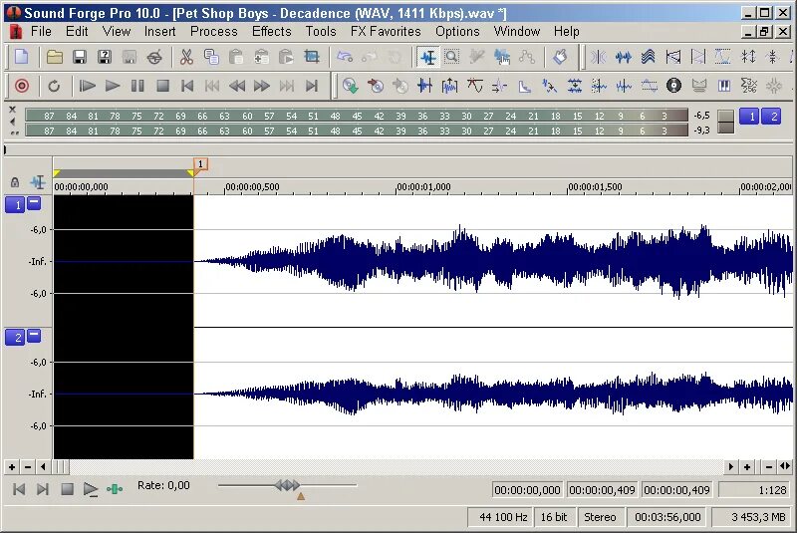The width and height of the screenshot is (797, 533).
Task: Open the Tools menu
Action: (x=321, y=32)
